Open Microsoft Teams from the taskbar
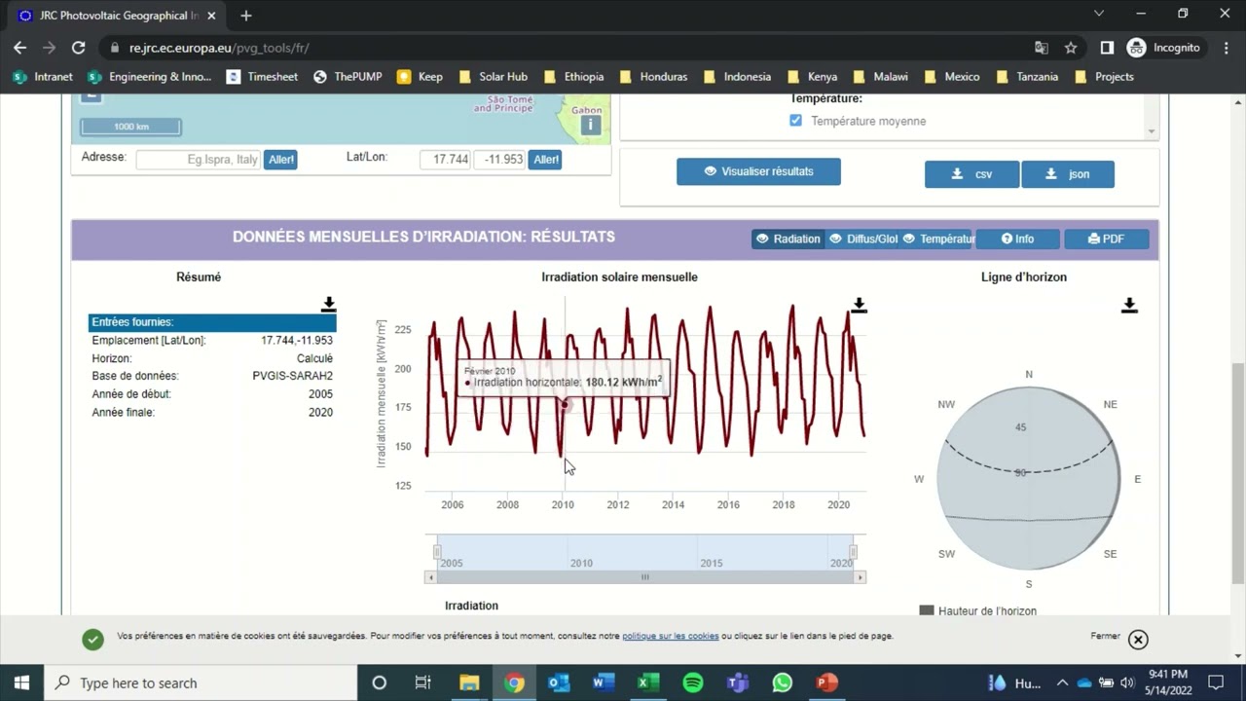 [x=737, y=683]
